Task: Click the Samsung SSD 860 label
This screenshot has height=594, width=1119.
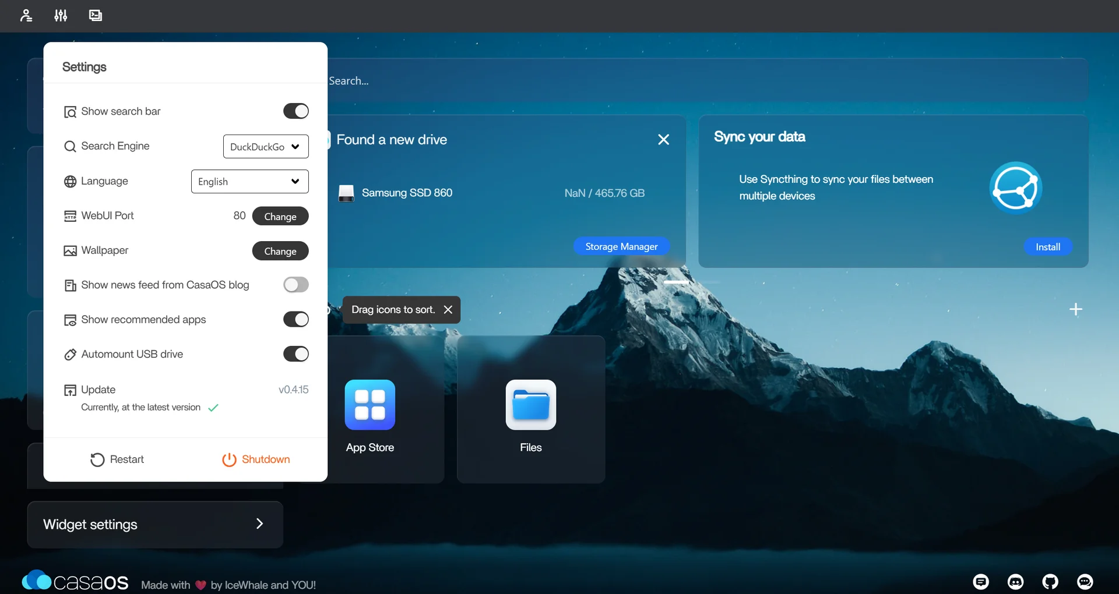Action: tap(407, 193)
